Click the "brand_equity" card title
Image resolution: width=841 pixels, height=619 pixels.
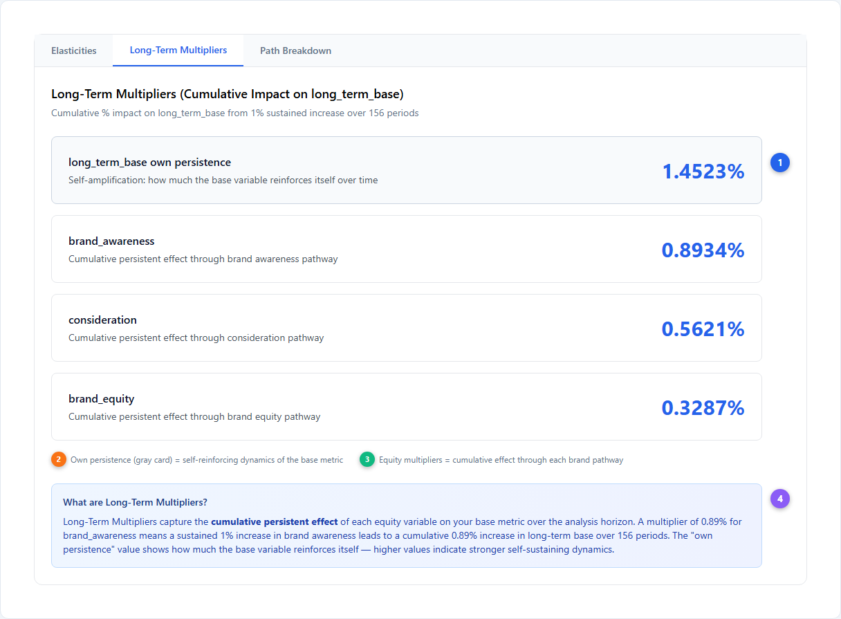102,398
